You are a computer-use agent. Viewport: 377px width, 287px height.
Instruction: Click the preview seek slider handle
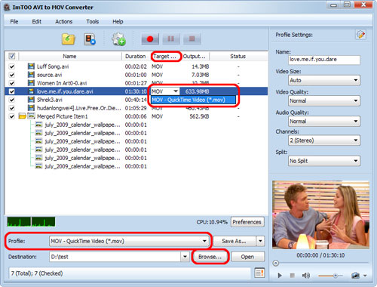click(x=276, y=264)
